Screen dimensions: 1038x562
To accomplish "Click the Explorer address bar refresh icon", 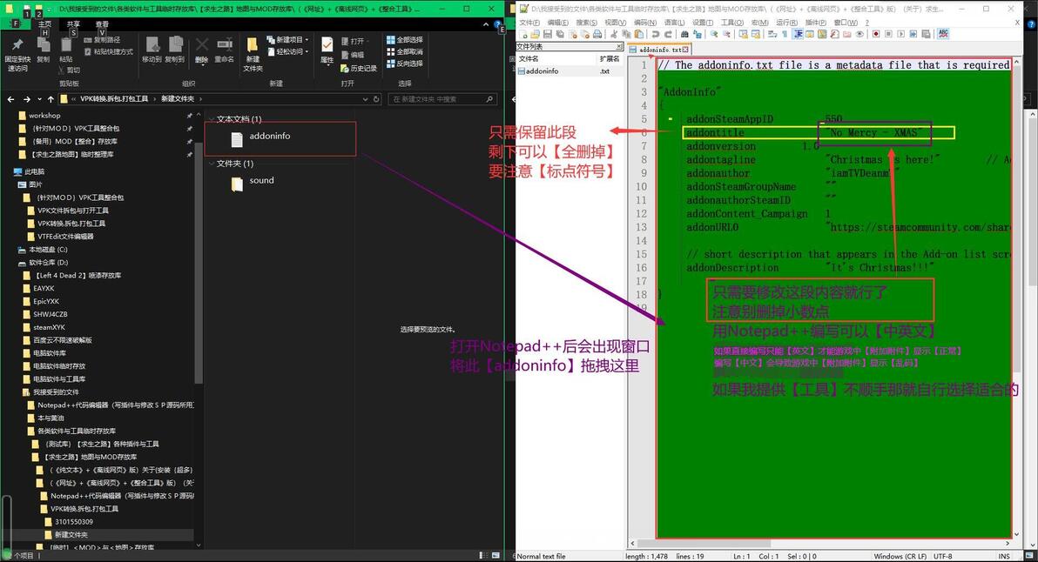I will [x=376, y=99].
